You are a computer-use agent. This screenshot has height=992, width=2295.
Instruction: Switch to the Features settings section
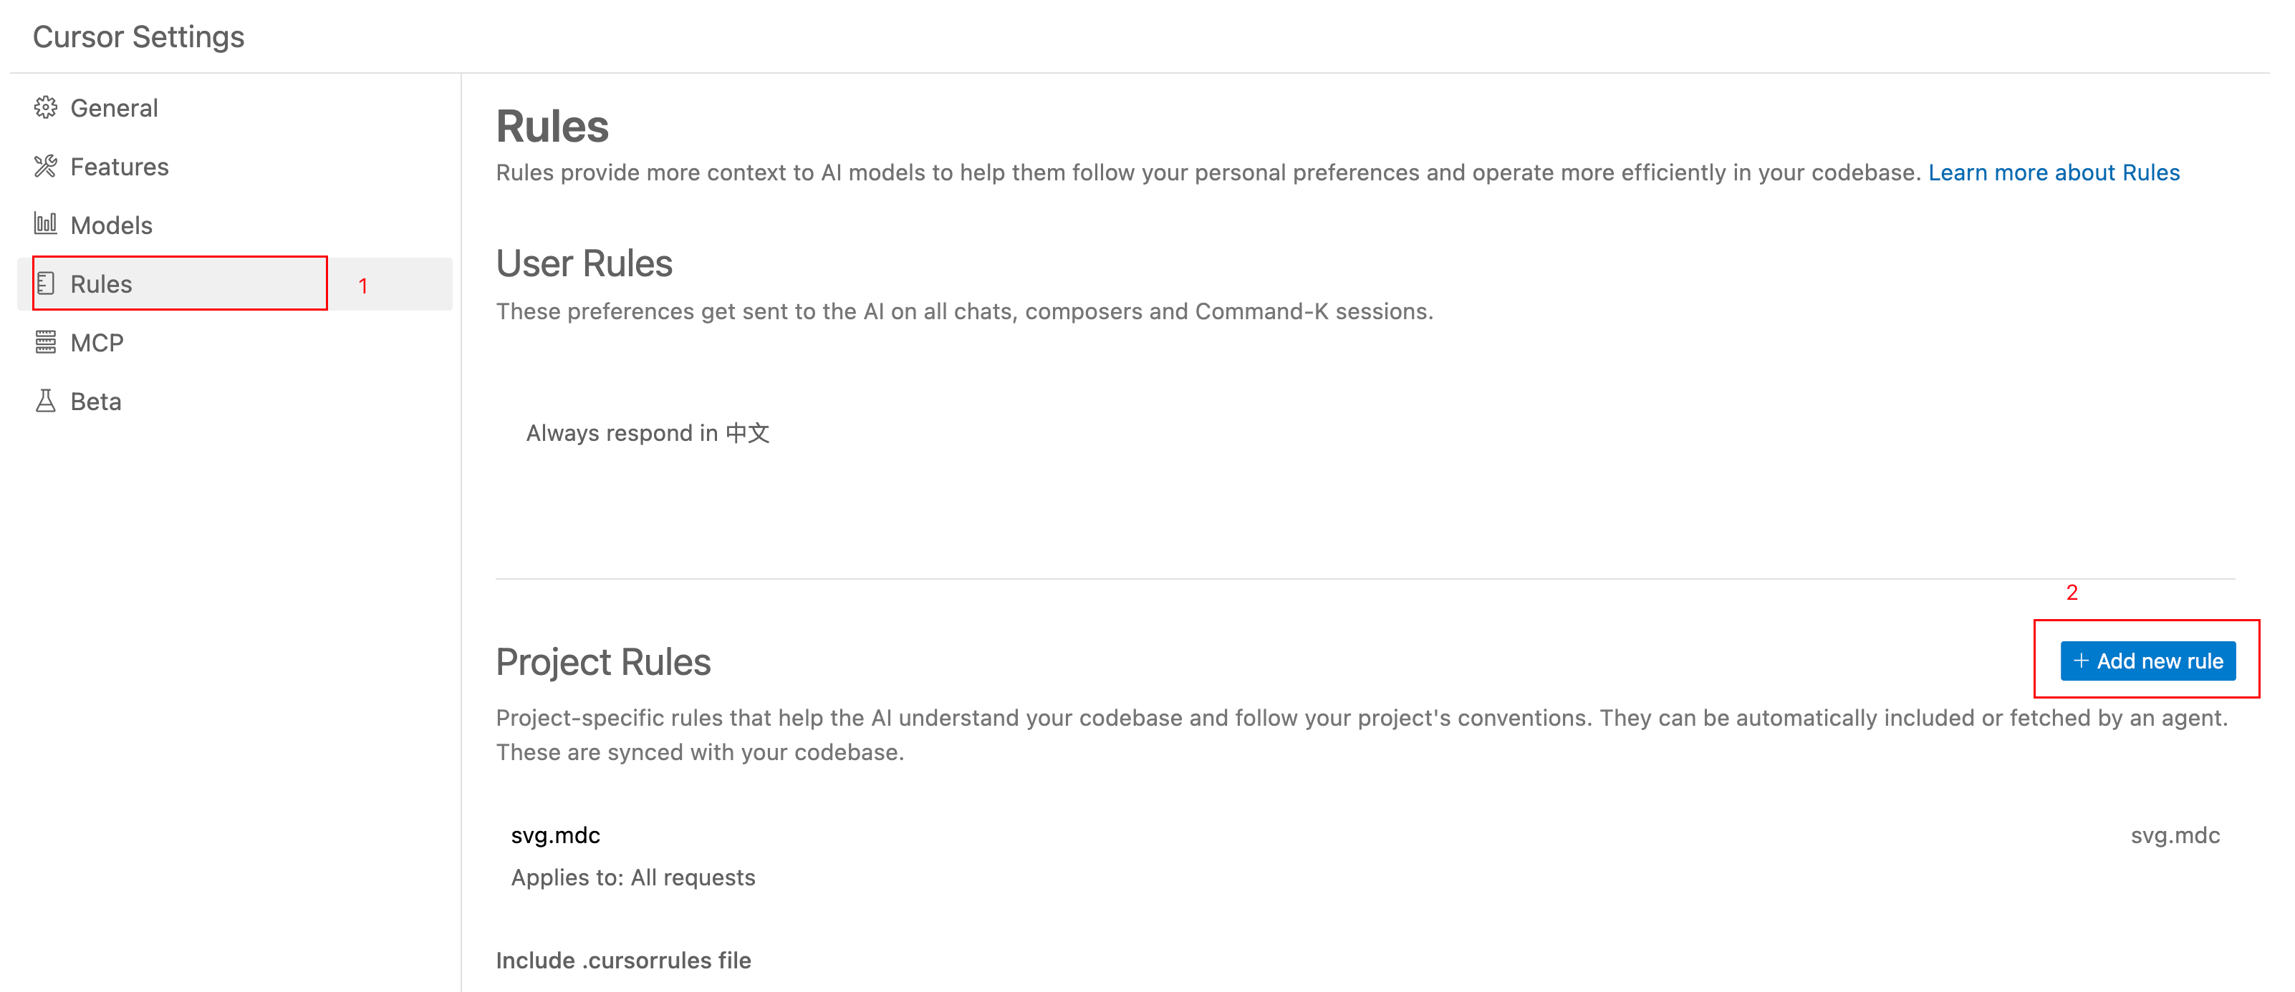120,167
